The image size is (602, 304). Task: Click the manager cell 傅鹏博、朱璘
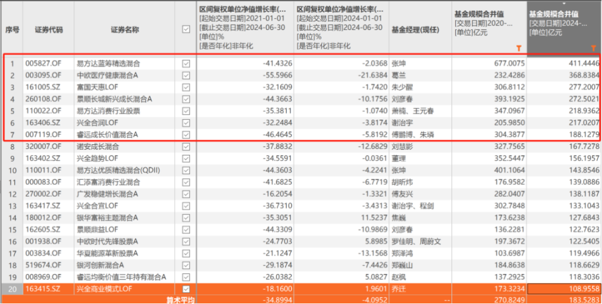click(413, 135)
